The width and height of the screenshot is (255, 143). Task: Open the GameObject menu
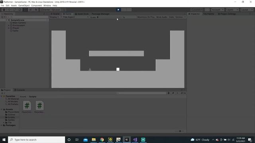coord(24,6)
